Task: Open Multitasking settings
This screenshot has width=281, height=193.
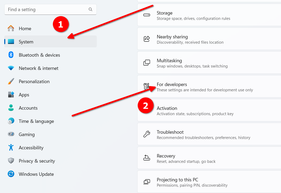Action: 209,63
